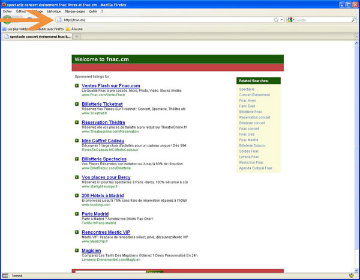360x280 pixels.
Task: Focus the Google search field
Action: point(323,20)
